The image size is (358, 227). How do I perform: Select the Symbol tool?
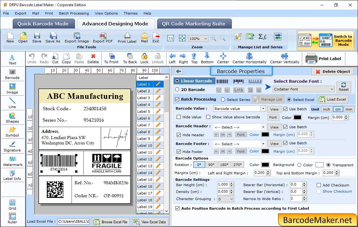12,132
